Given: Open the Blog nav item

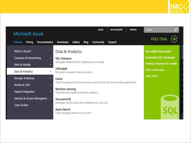Looking at the screenshot, I should pyautogui.click(x=86, y=42).
